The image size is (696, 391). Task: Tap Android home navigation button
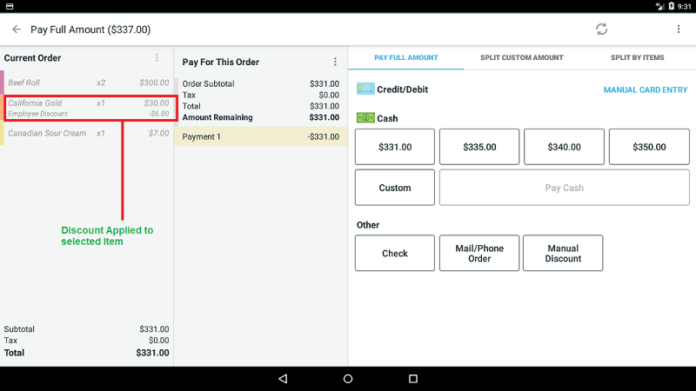(x=348, y=379)
